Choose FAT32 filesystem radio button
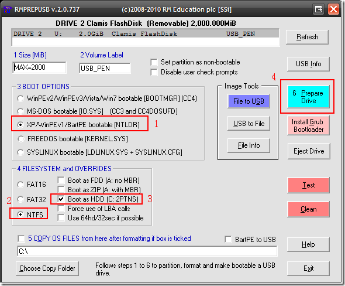Screen dimensions: 345x286 [20, 199]
